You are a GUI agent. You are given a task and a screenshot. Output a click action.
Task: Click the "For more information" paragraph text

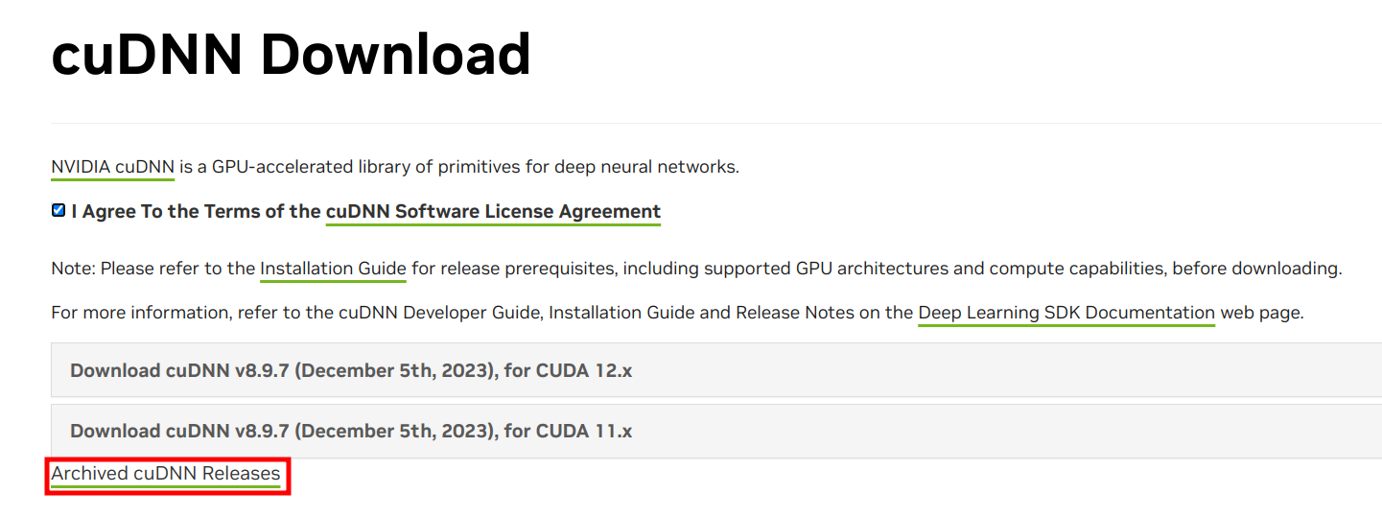point(677,313)
